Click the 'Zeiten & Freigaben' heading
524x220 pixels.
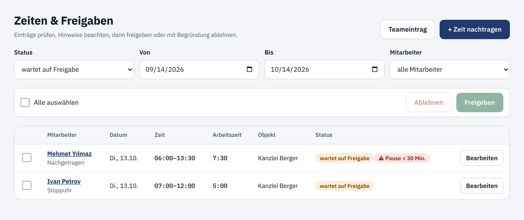(64, 21)
